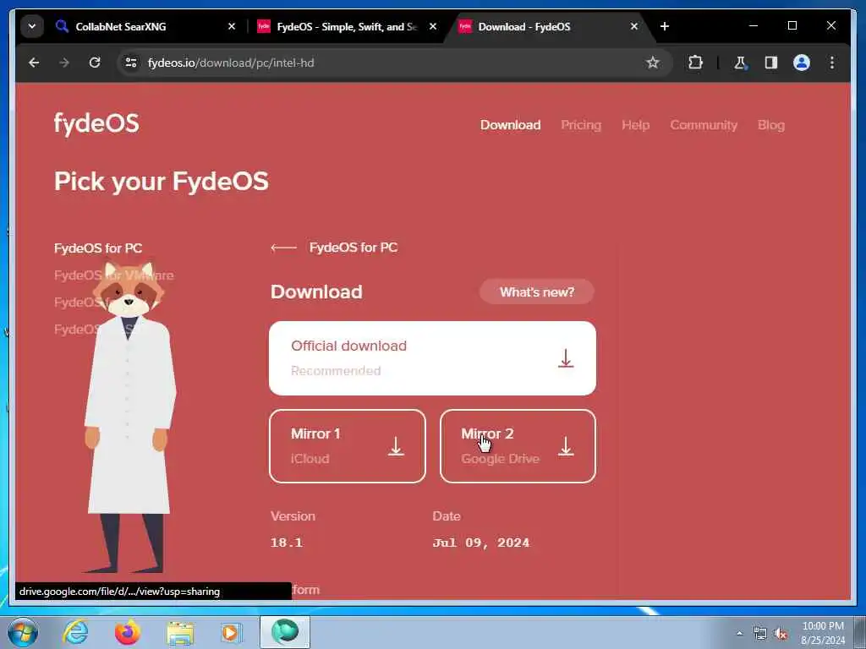
Task: Click the version value 18.1
Action: (x=287, y=543)
